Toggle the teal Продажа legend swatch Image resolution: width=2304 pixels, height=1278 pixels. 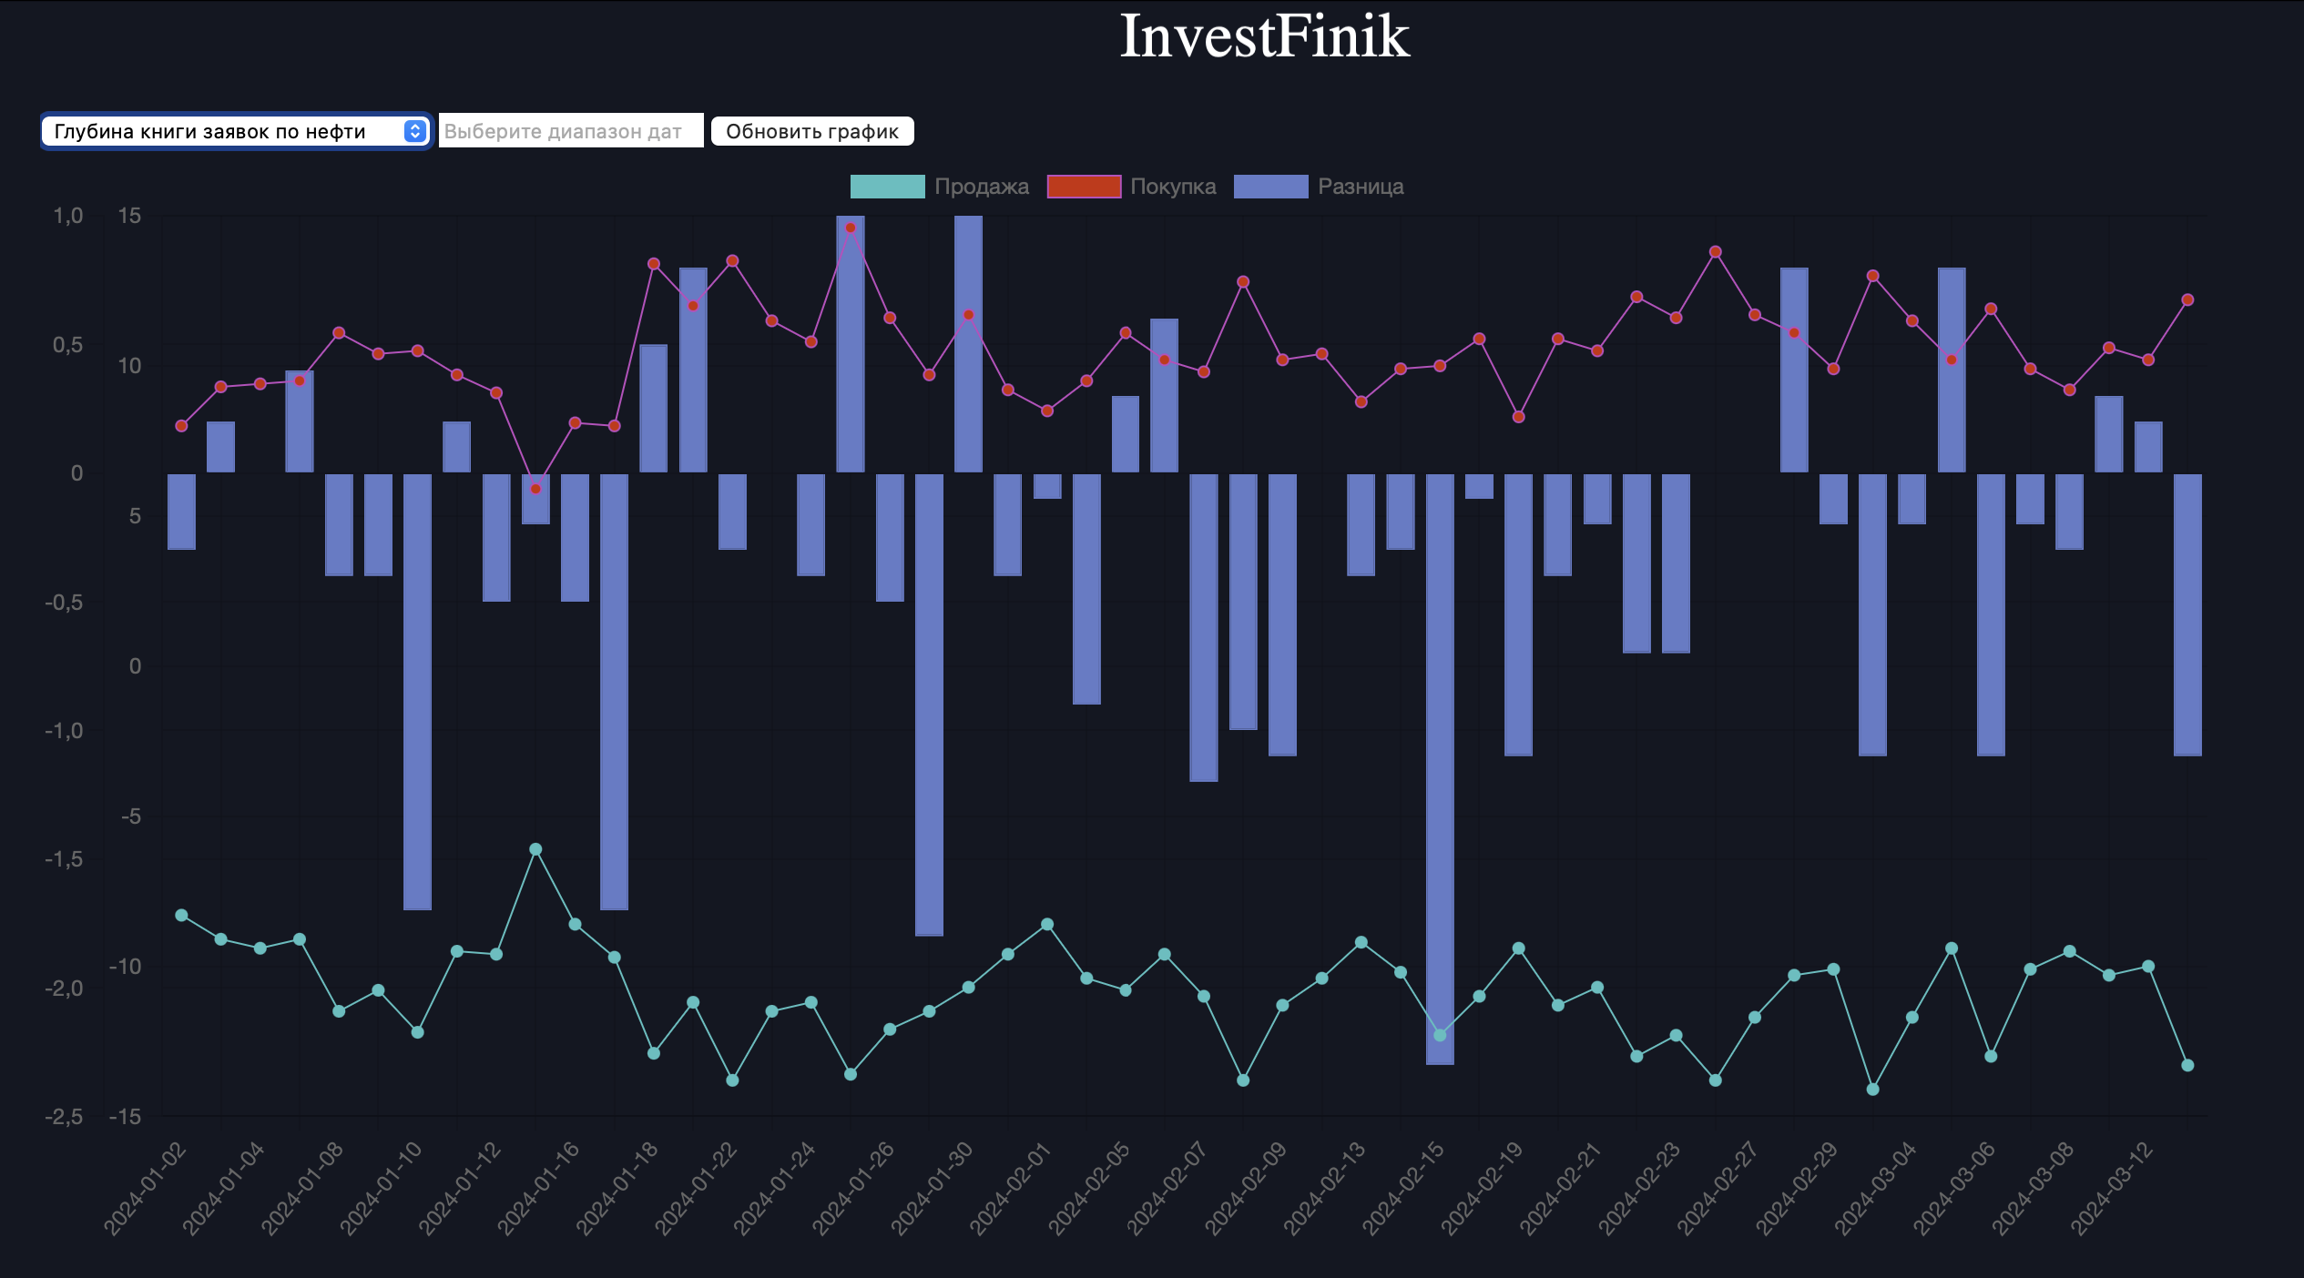887,187
